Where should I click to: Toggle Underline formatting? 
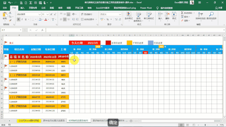(x=26, y=19)
